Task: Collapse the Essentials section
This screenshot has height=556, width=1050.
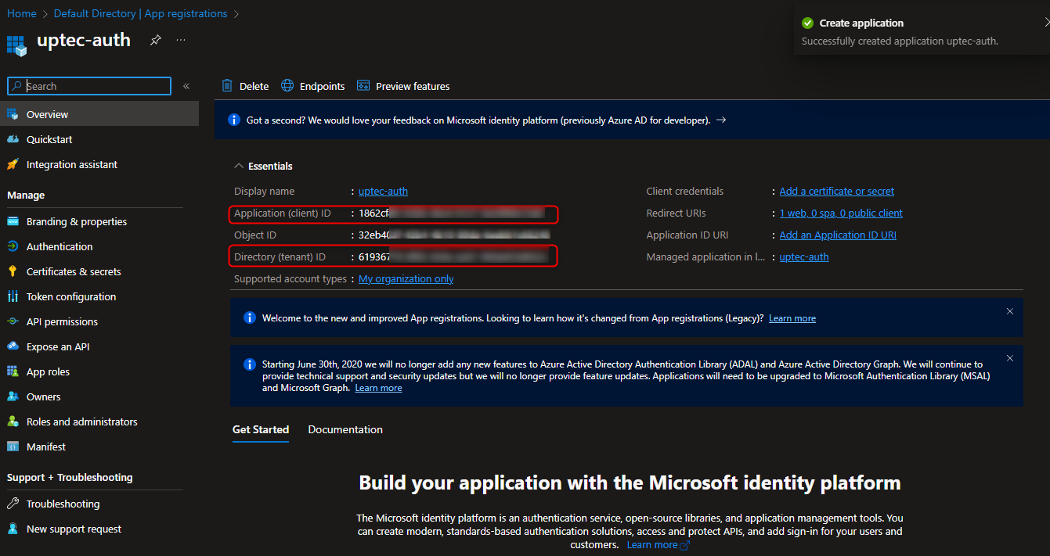Action: [239, 166]
